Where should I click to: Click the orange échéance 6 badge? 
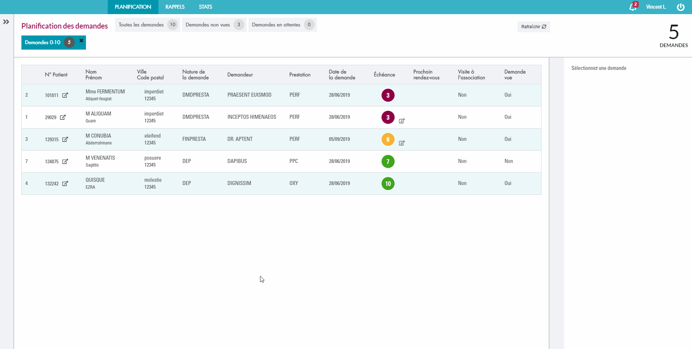coord(388,139)
